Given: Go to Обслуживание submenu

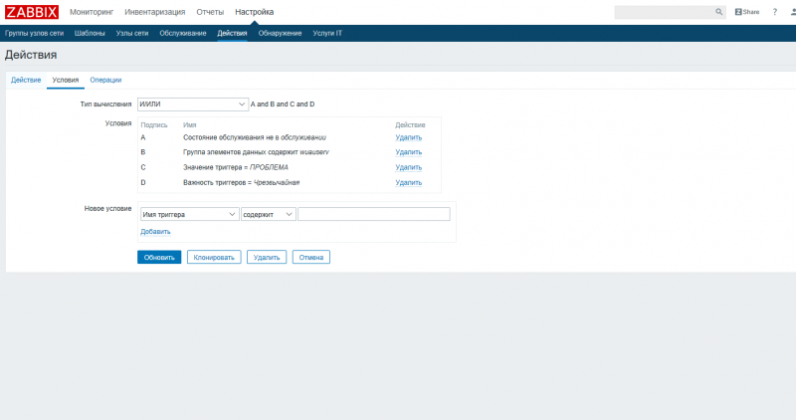Looking at the screenshot, I should [183, 33].
